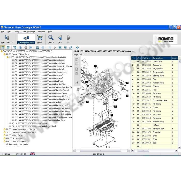Image resolution: width=181 pixels, height=181 pixels.
Task: Click the filter funnel icon
Action: (77, 48)
